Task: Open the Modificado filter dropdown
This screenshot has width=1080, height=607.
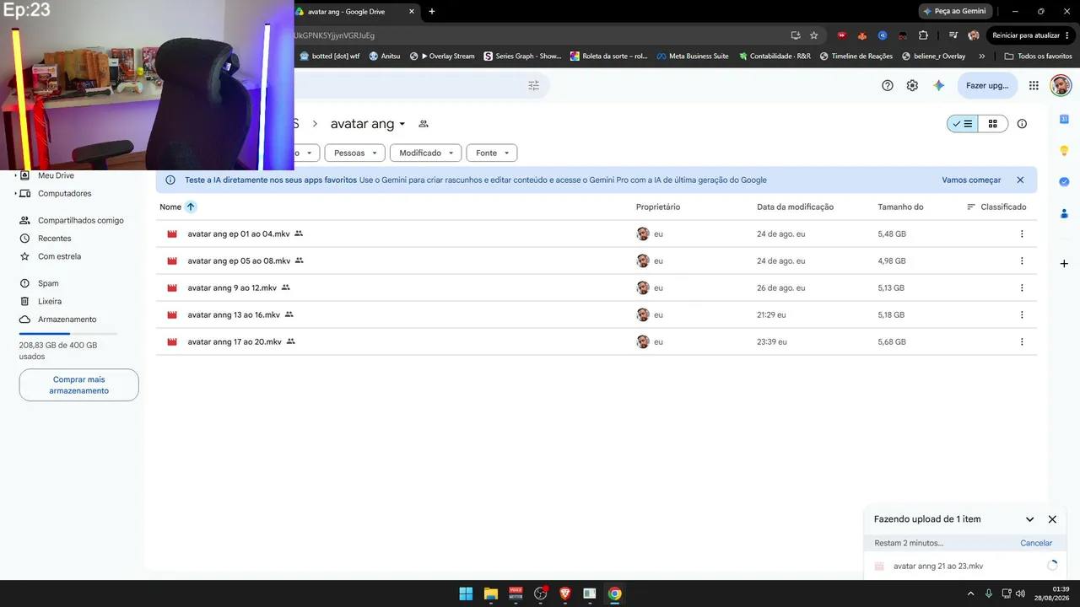Action: pos(425,153)
